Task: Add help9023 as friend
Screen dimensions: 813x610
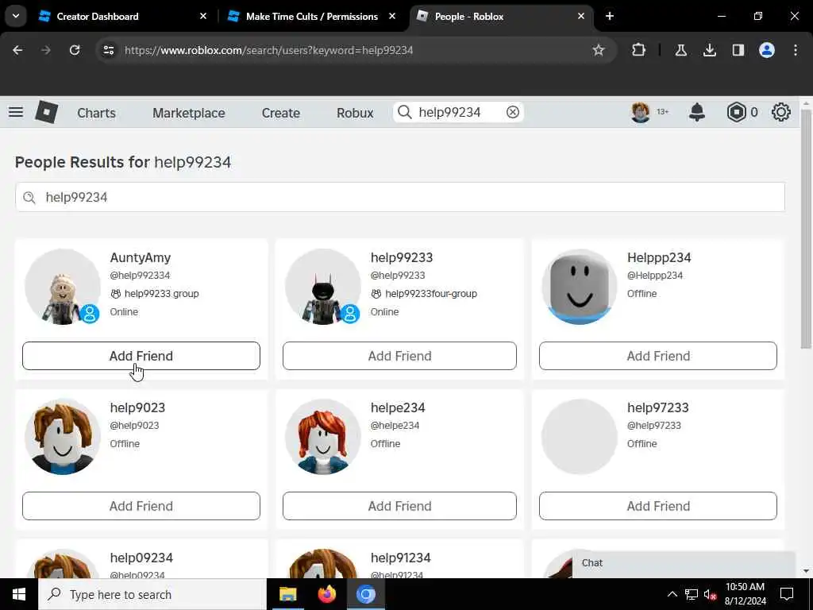Action: 141,506
